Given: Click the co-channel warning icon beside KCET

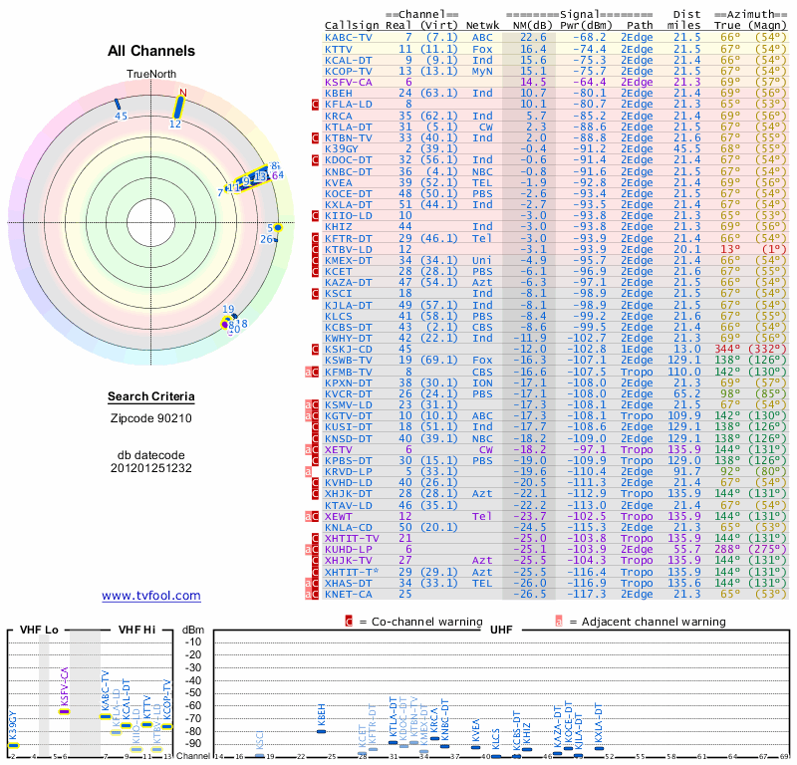Looking at the screenshot, I should click(315, 271).
